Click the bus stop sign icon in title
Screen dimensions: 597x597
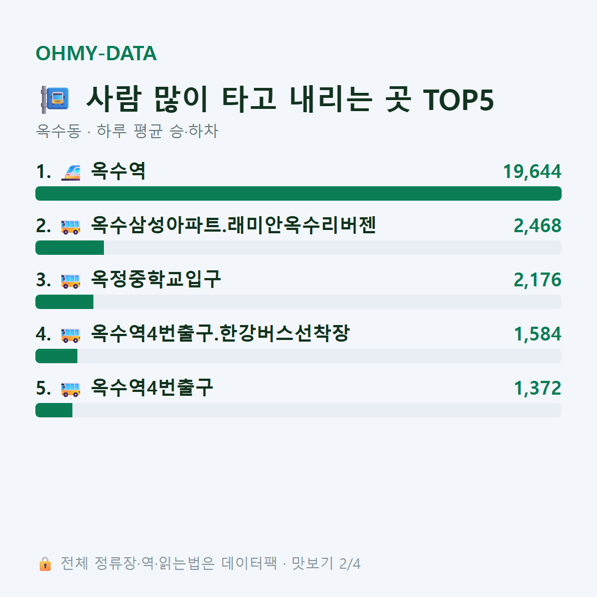tap(55, 99)
